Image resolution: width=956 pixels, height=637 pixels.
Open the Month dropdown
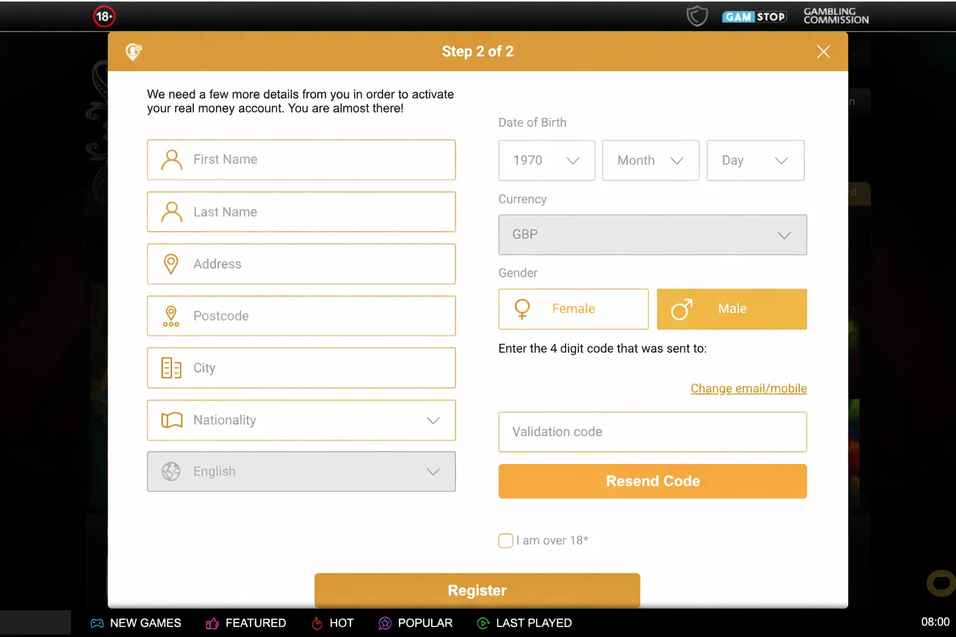(x=650, y=160)
